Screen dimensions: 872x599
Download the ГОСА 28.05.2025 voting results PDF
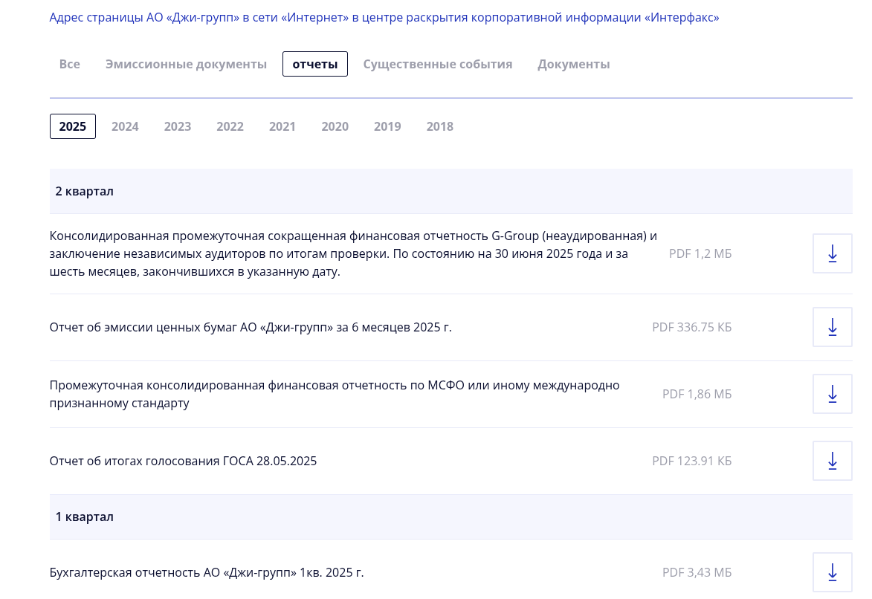point(832,460)
